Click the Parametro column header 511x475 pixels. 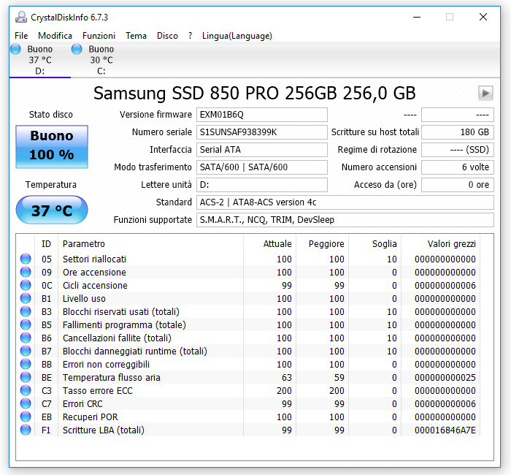(x=150, y=243)
